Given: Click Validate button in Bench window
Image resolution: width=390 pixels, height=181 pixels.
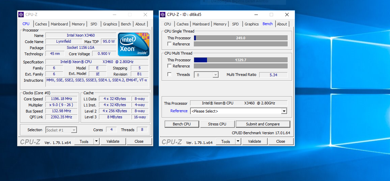Looking at the screenshot, I should [x=254, y=141].
